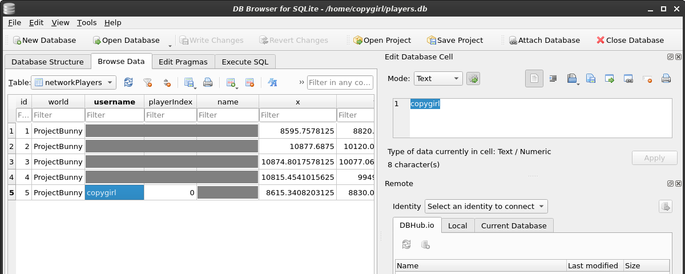Viewport: 685px width, 274px height.
Task: Open the View menu
Action: (x=61, y=23)
